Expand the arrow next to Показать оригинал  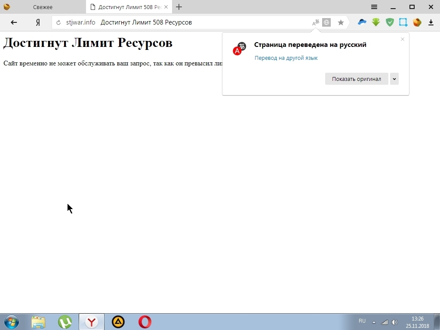click(394, 79)
